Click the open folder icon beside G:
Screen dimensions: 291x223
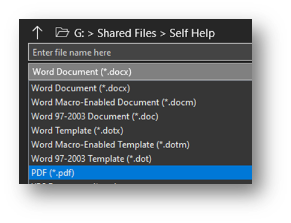(x=62, y=32)
